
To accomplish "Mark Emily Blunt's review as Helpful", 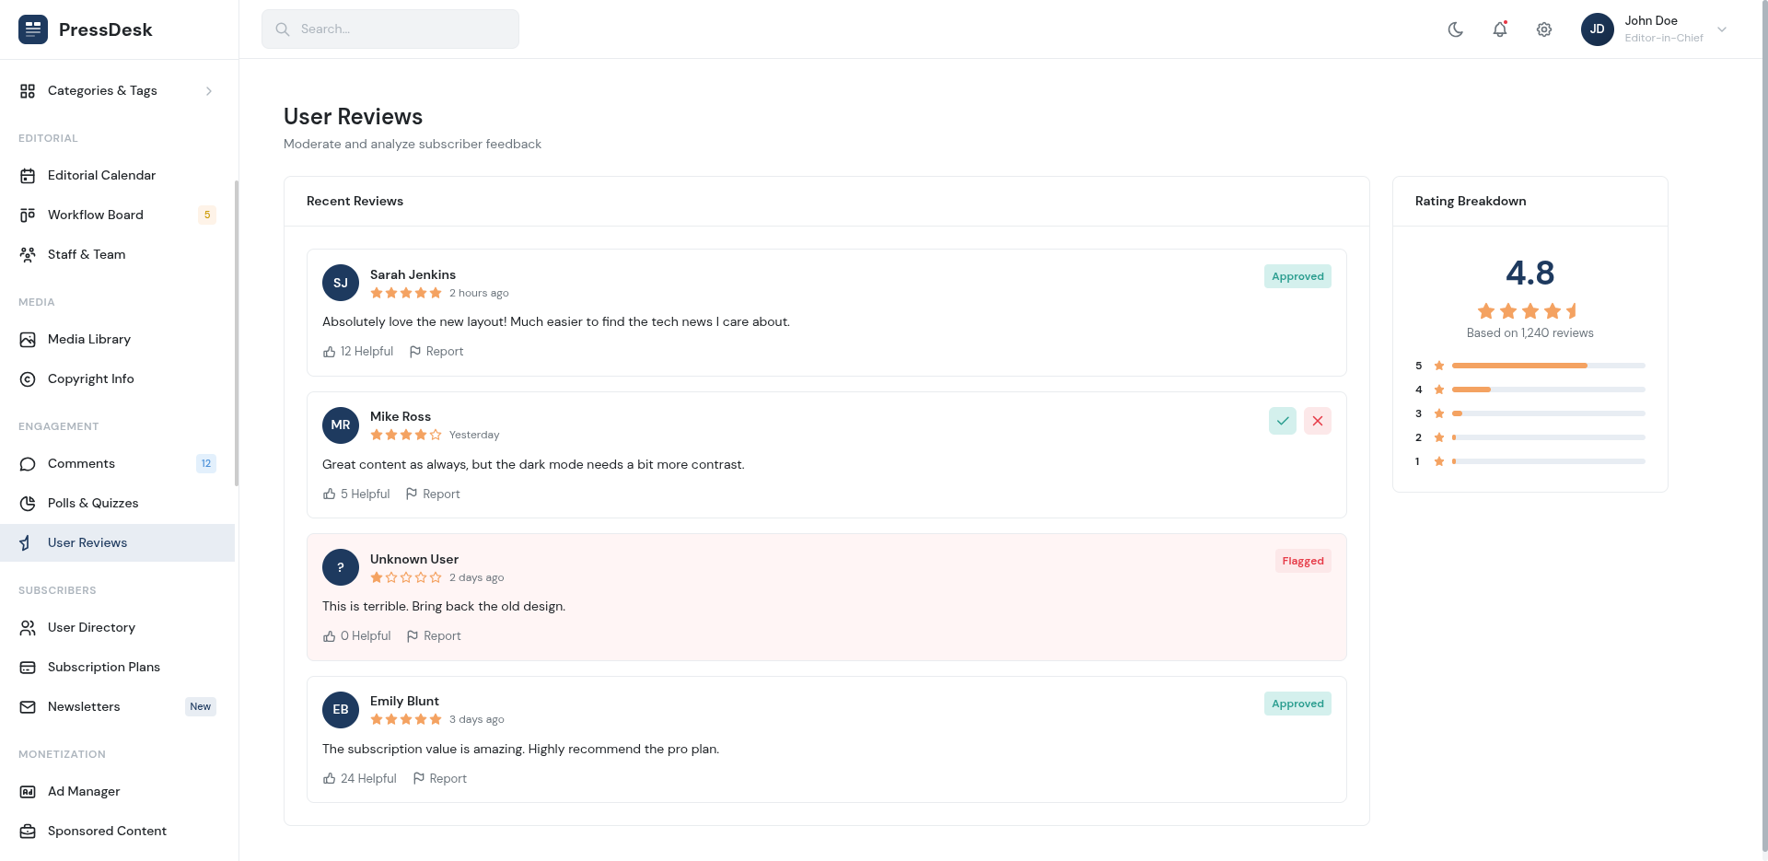I will [x=359, y=778].
